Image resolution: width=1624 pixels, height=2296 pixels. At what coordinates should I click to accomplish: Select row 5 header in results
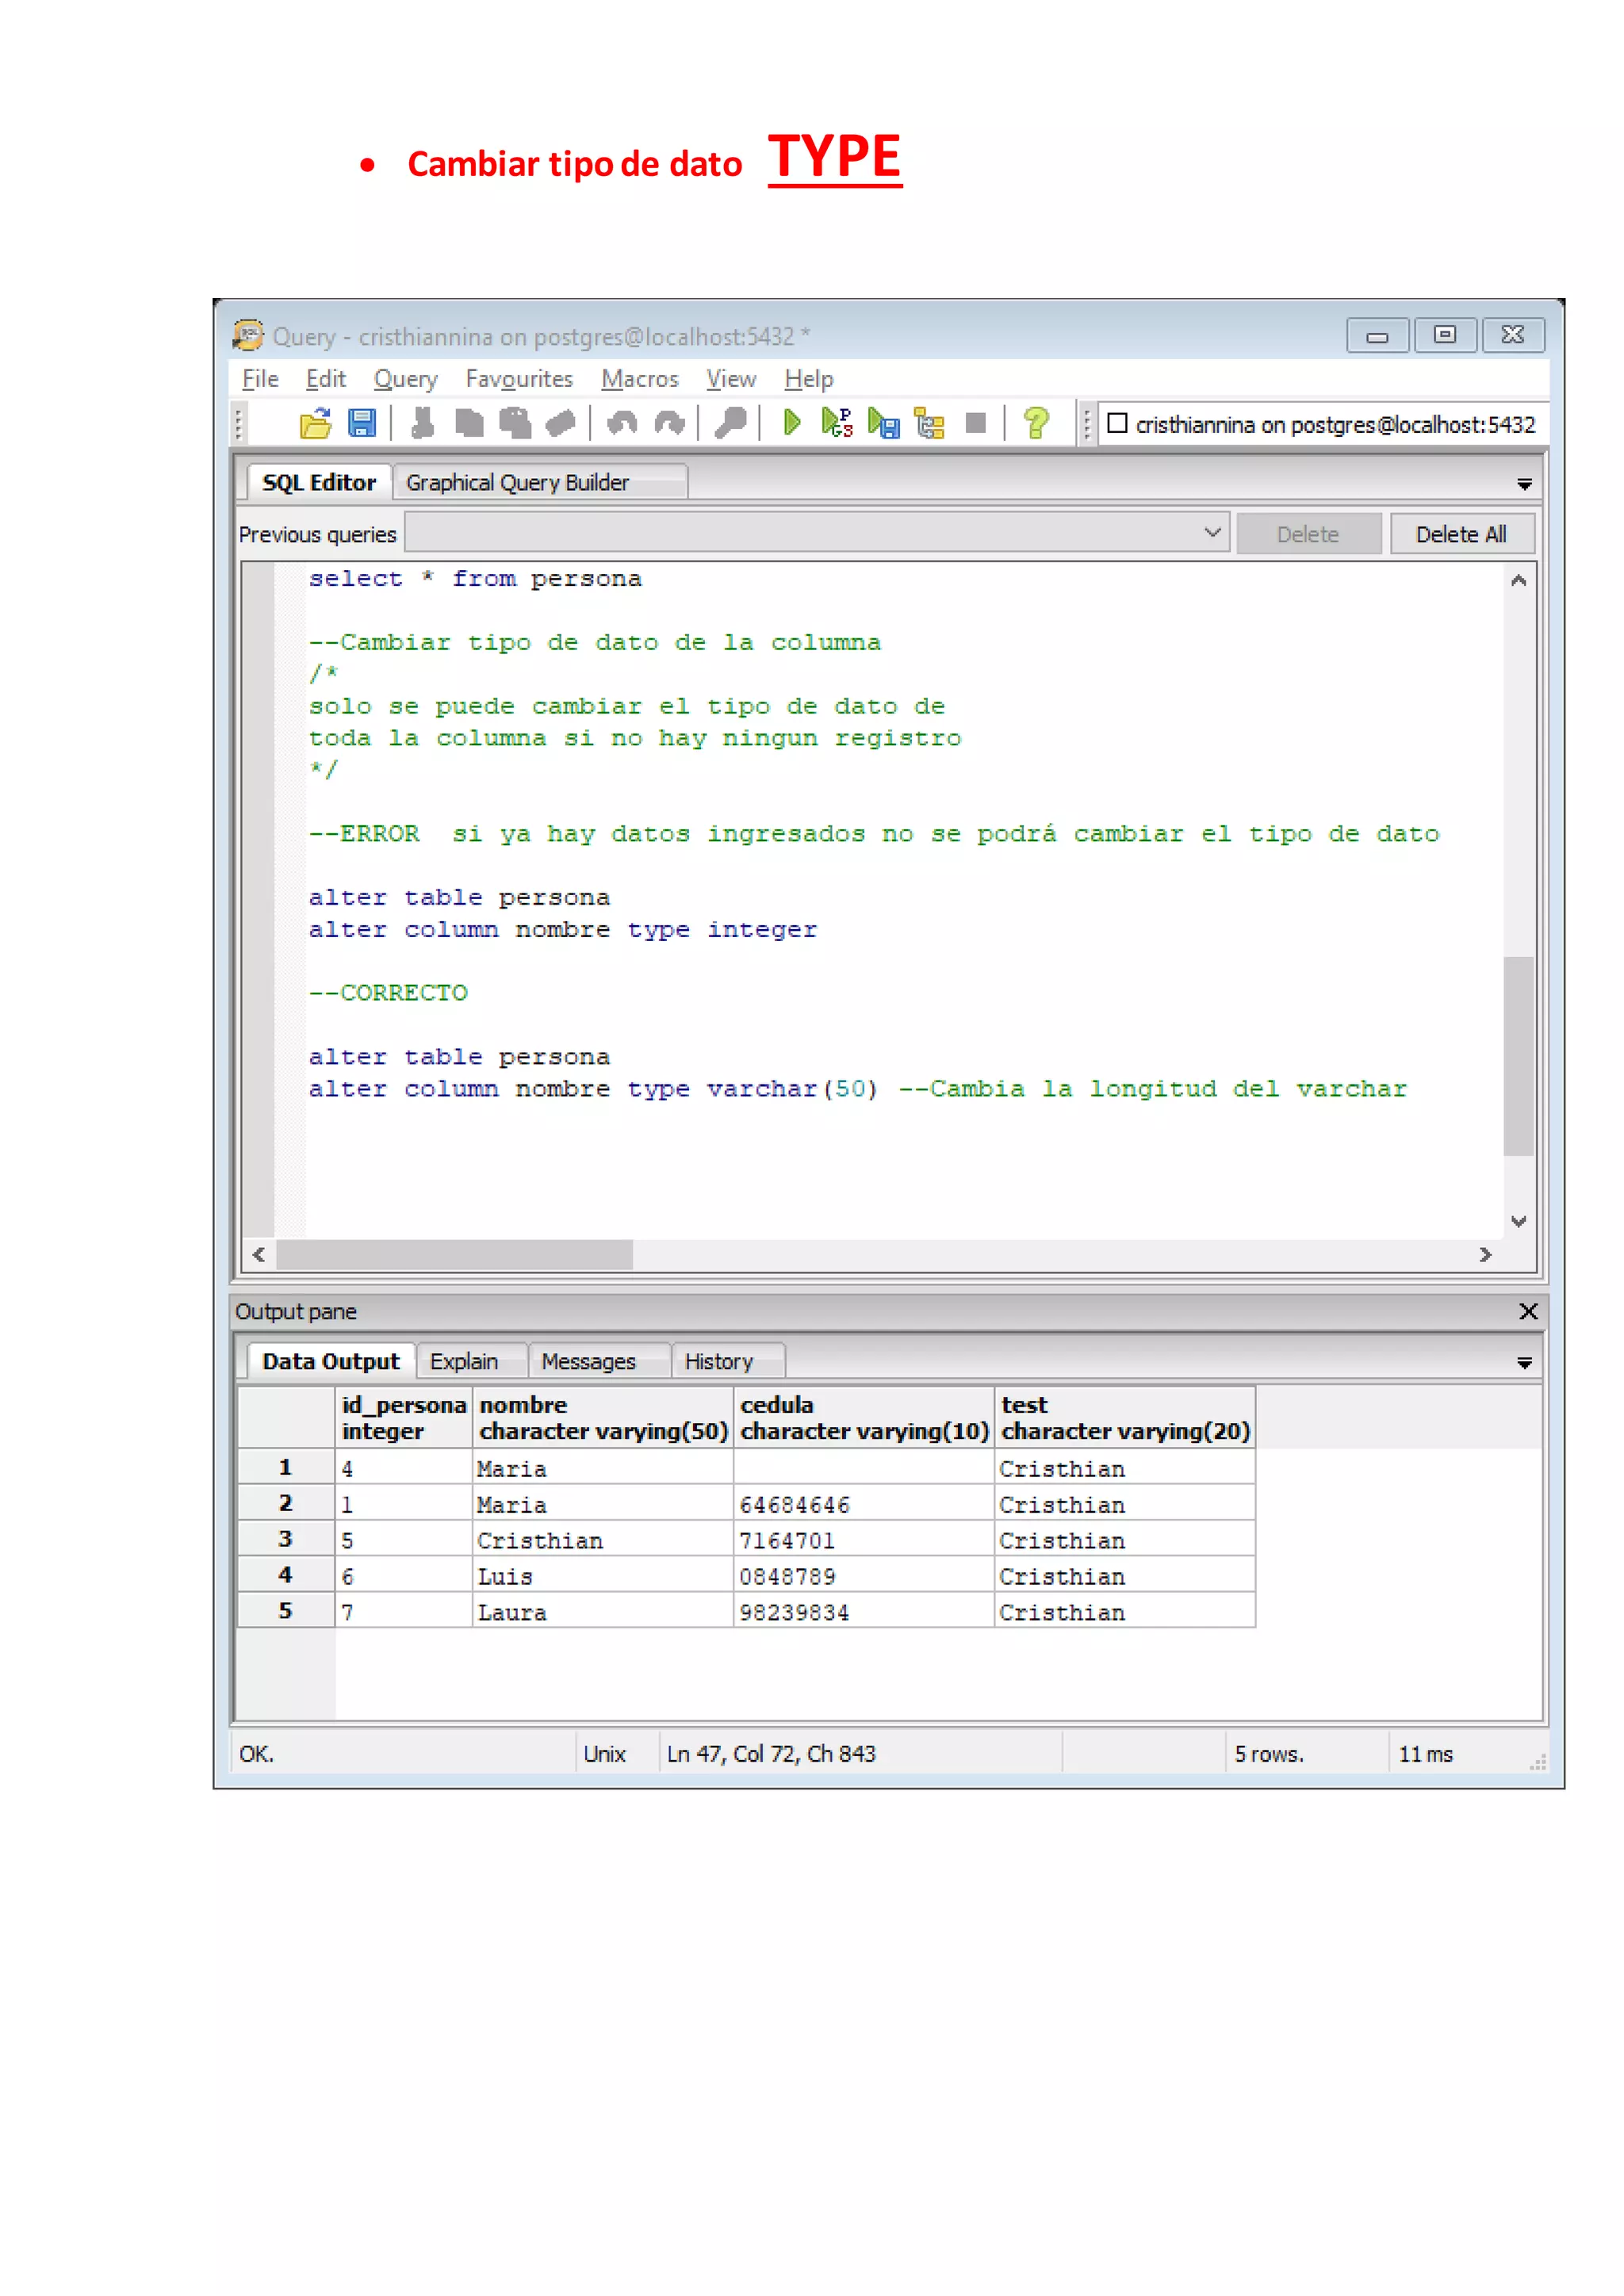click(286, 1611)
